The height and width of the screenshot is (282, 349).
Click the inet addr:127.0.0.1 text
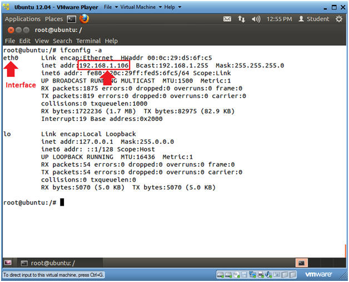point(77,142)
